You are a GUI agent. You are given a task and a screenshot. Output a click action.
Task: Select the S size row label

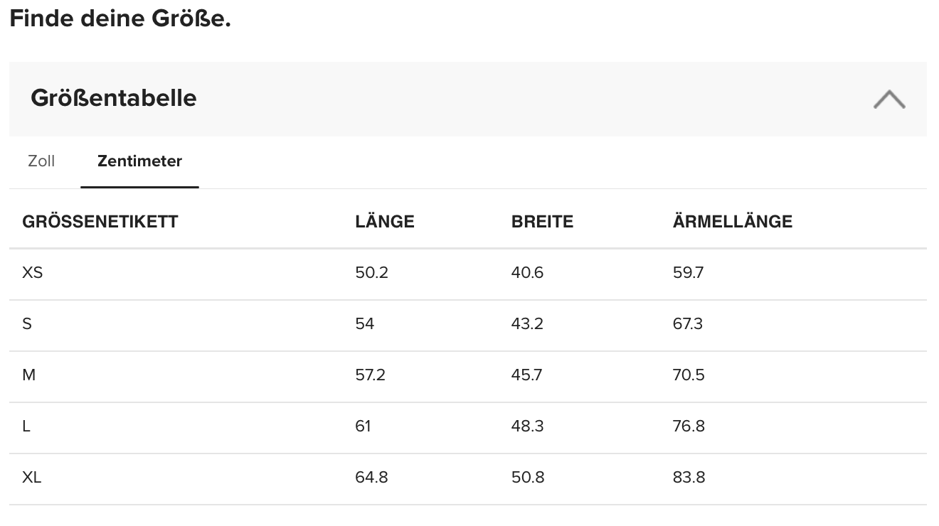(27, 324)
